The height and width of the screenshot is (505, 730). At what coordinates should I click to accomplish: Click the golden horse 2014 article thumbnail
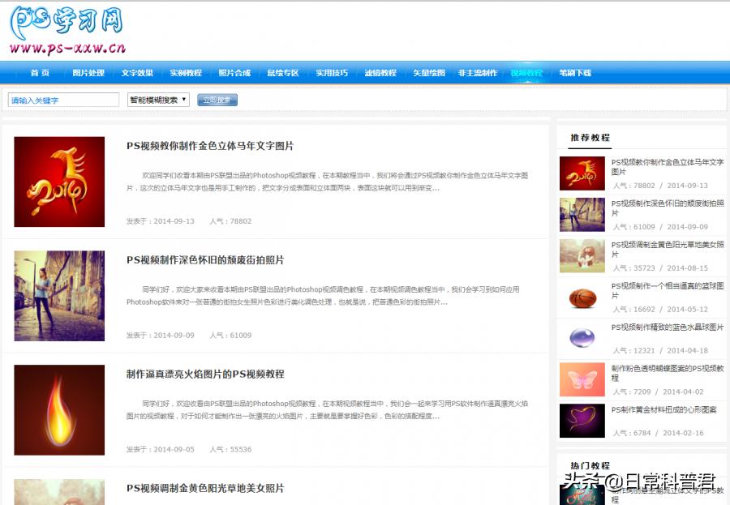[58, 181]
